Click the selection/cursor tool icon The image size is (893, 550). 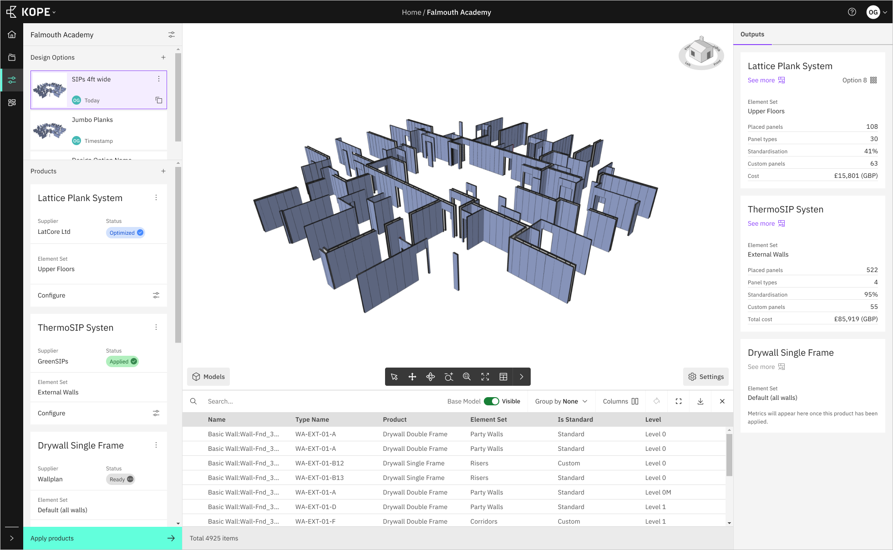point(395,377)
